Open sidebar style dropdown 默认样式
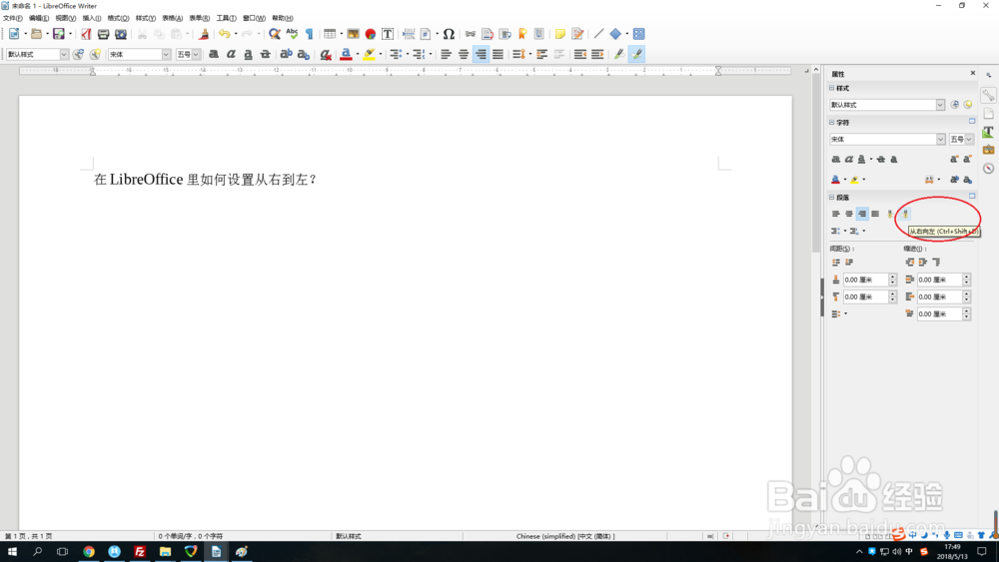Screen dimensions: 999x562 [940, 105]
